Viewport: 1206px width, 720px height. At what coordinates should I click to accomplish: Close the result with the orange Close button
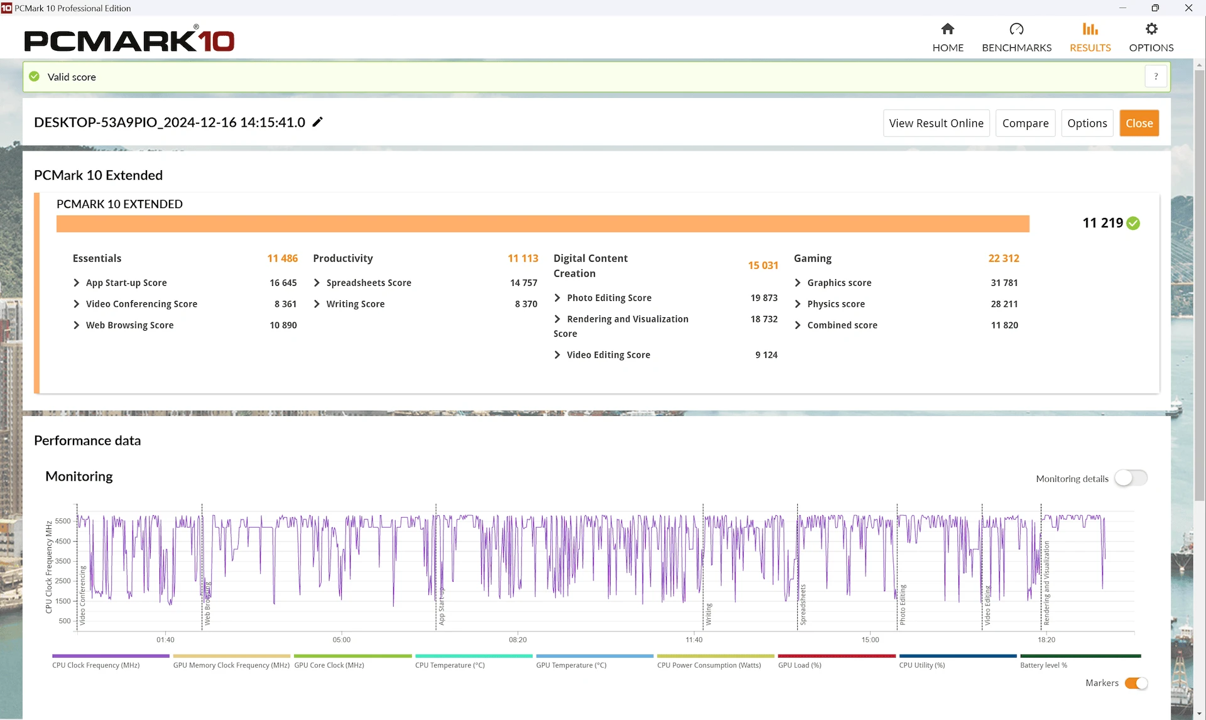click(x=1139, y=123)
